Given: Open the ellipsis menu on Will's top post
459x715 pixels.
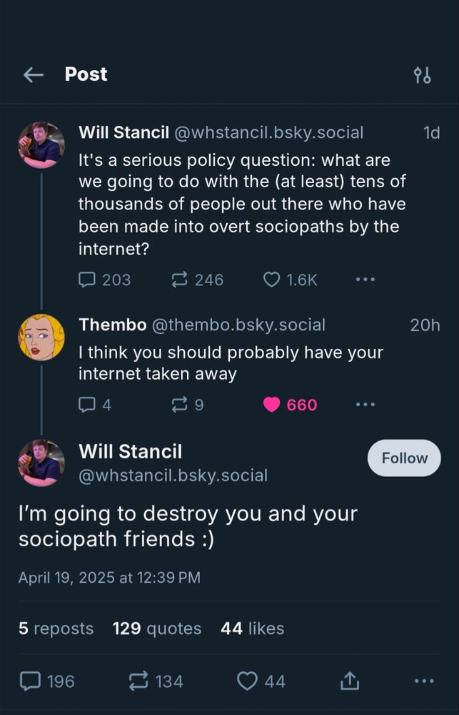Looking at the screenshot, I should tap(365, 280).
